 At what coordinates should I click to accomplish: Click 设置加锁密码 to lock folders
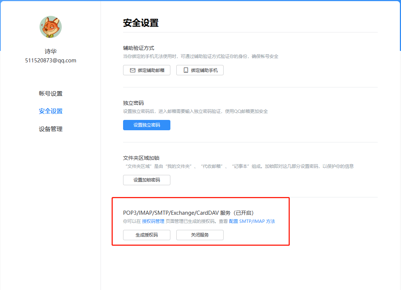point(147,180)
